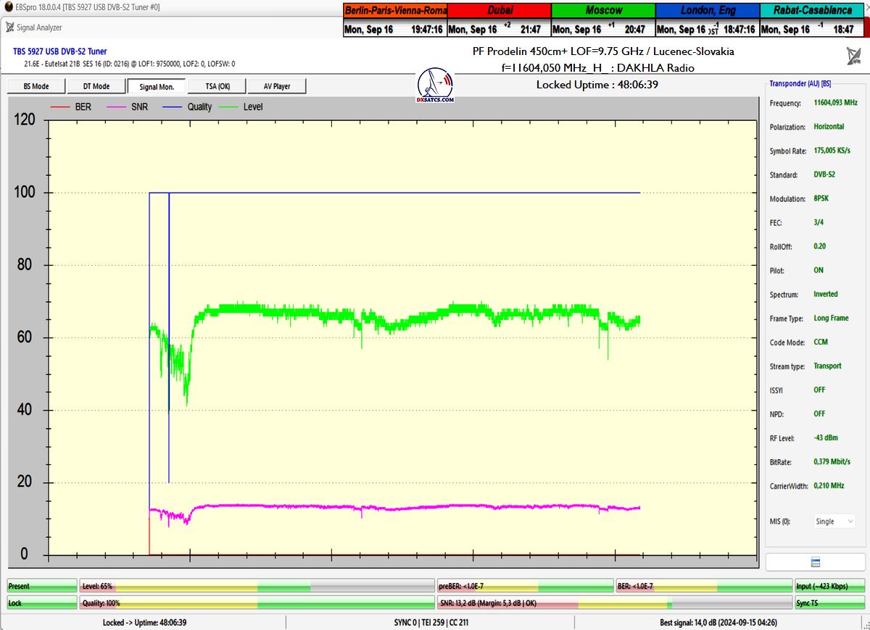This screenshot has width=870, height=630.
Task: Click the Rabat-Casablanca clock header
Action: (x=812, y=10)
